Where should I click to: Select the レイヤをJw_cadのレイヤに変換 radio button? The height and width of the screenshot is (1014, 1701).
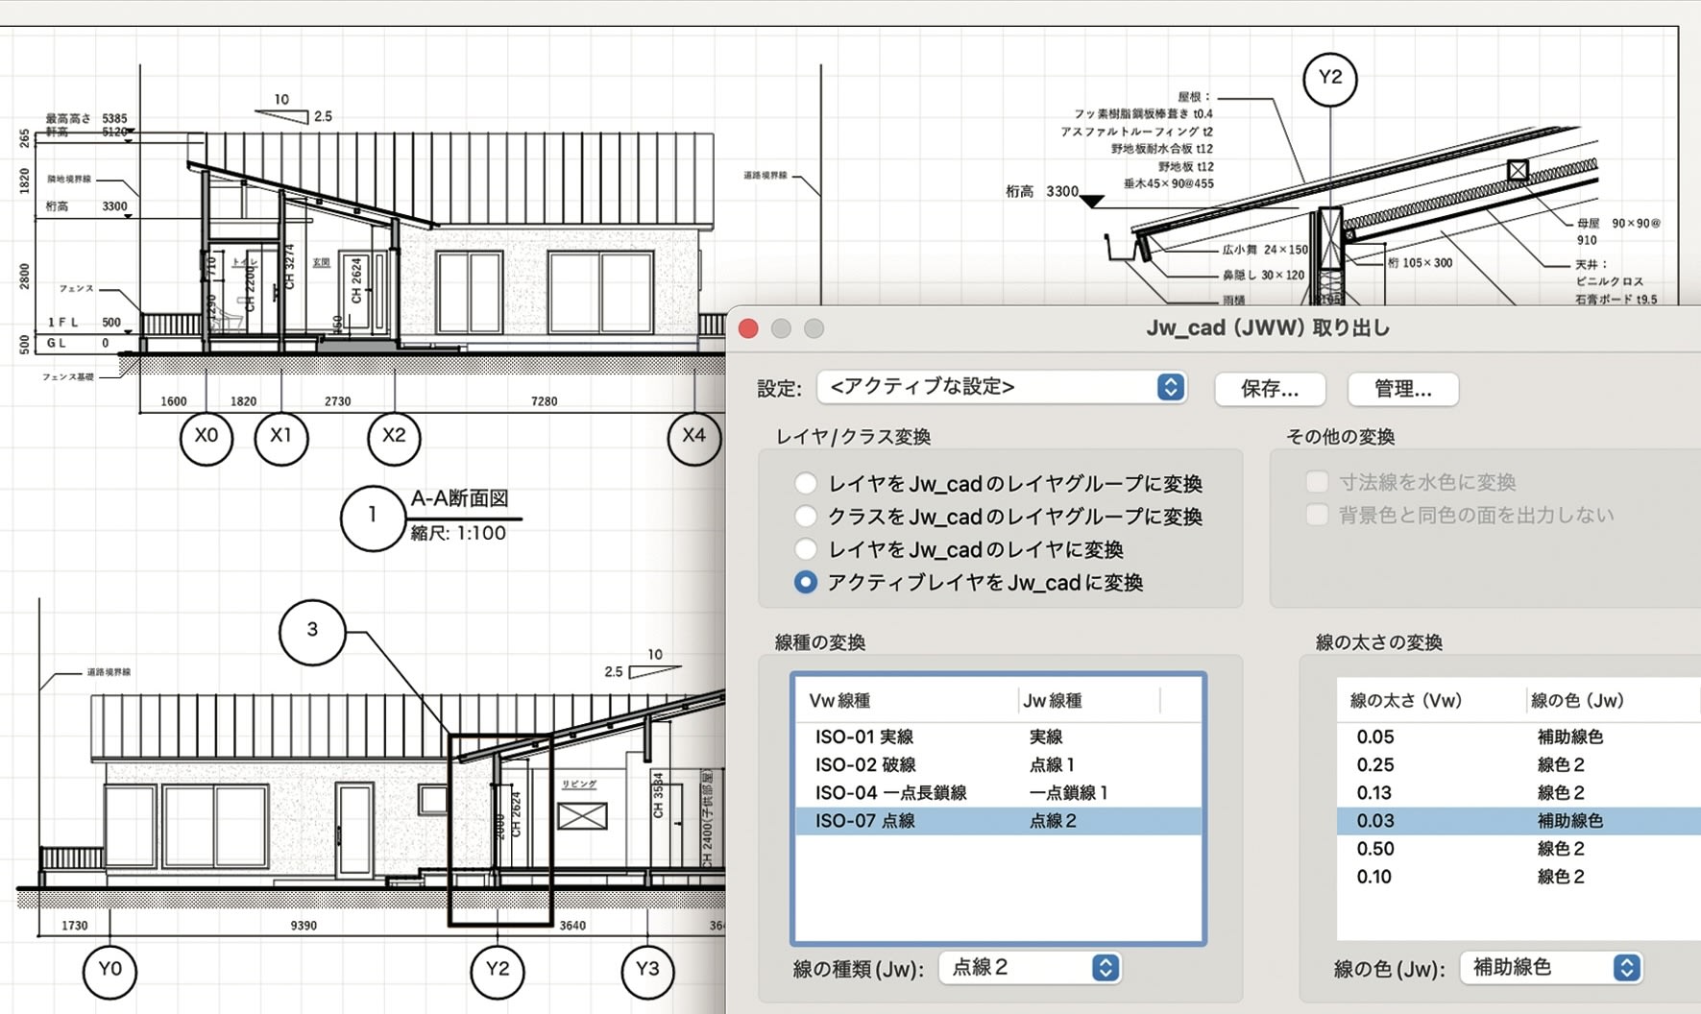pyautogui.click(x=806, y=549)
